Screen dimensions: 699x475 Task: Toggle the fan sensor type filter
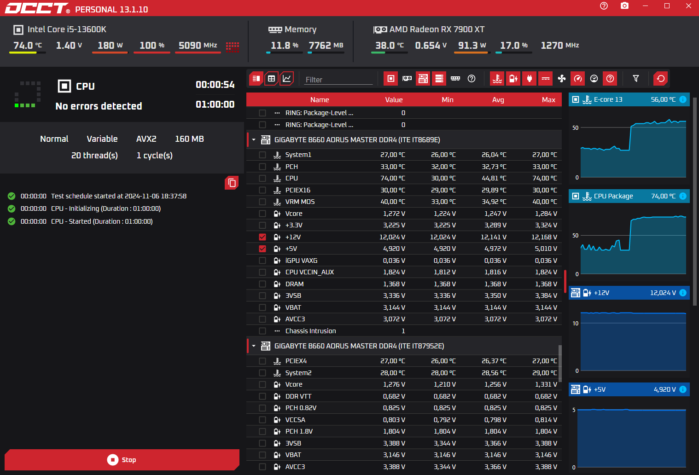point(562,79)
